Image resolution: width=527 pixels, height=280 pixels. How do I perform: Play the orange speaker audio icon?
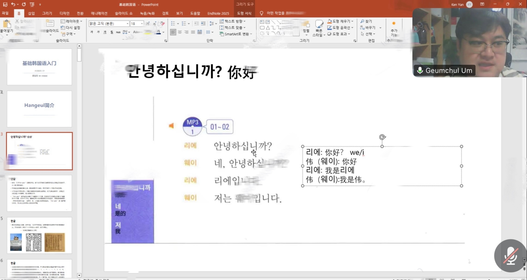click(171, 126)
